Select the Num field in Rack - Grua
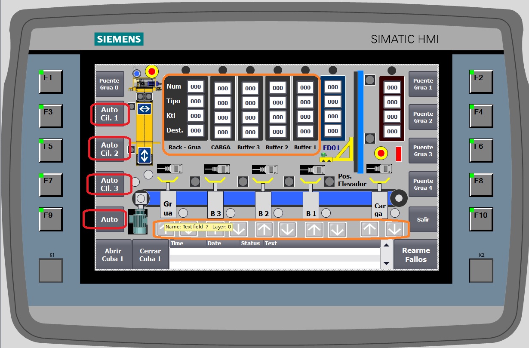 (196, 86)
